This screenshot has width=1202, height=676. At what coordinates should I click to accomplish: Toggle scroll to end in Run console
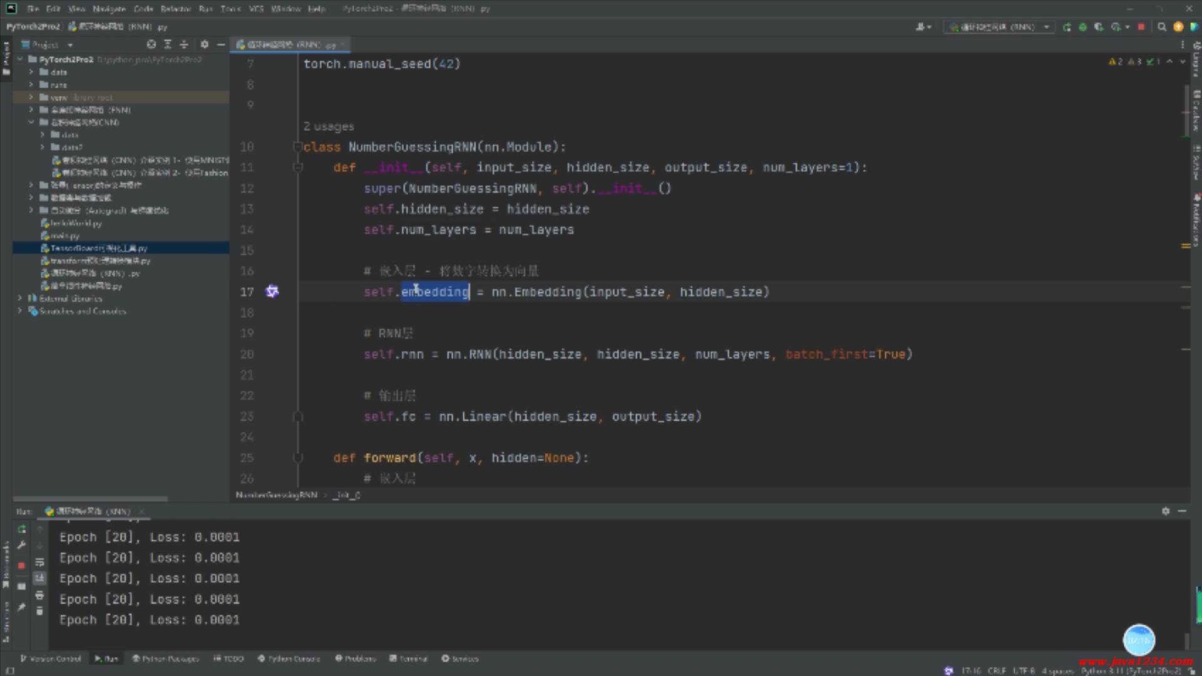click(x=39, y=578)
